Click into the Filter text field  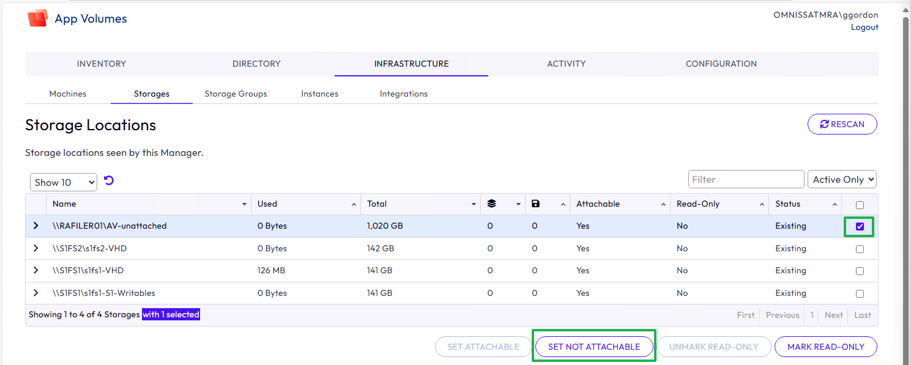746,179
